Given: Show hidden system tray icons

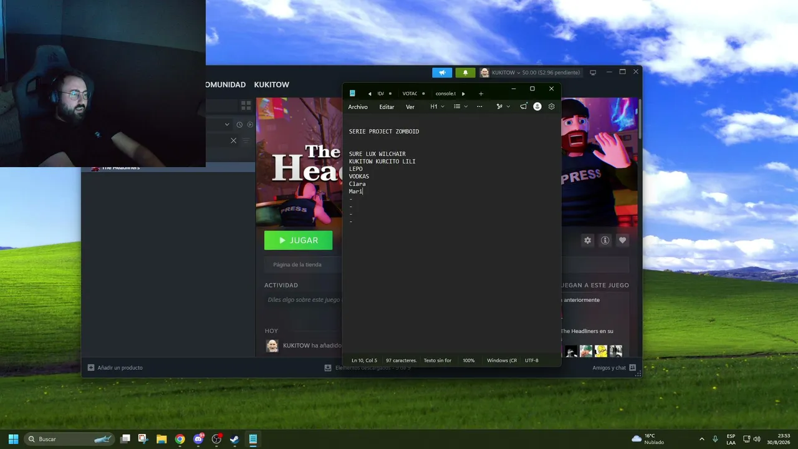Looking at the screenshot, I should click(701, 439).
